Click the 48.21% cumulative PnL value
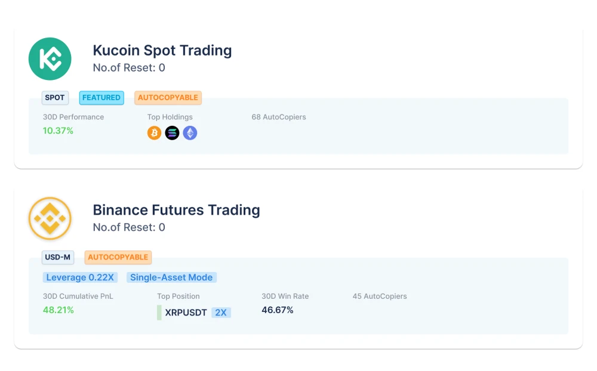This screenshot has height=371, width=597. click(x=59, y=310)
